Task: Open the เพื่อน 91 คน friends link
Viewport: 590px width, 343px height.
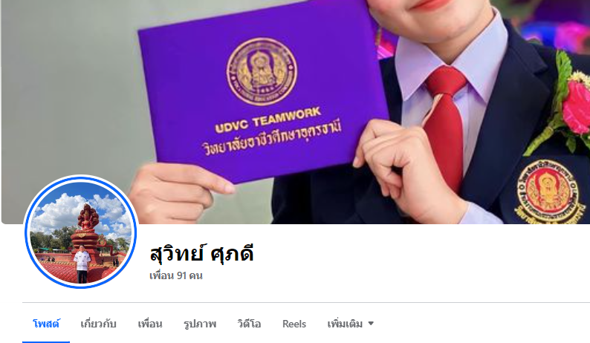Action: (176, 275)
